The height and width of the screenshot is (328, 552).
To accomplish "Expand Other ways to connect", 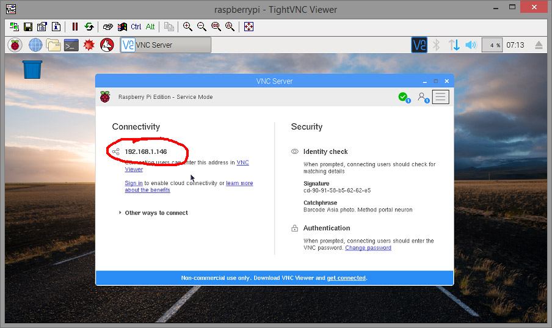I will coord(153,213).
